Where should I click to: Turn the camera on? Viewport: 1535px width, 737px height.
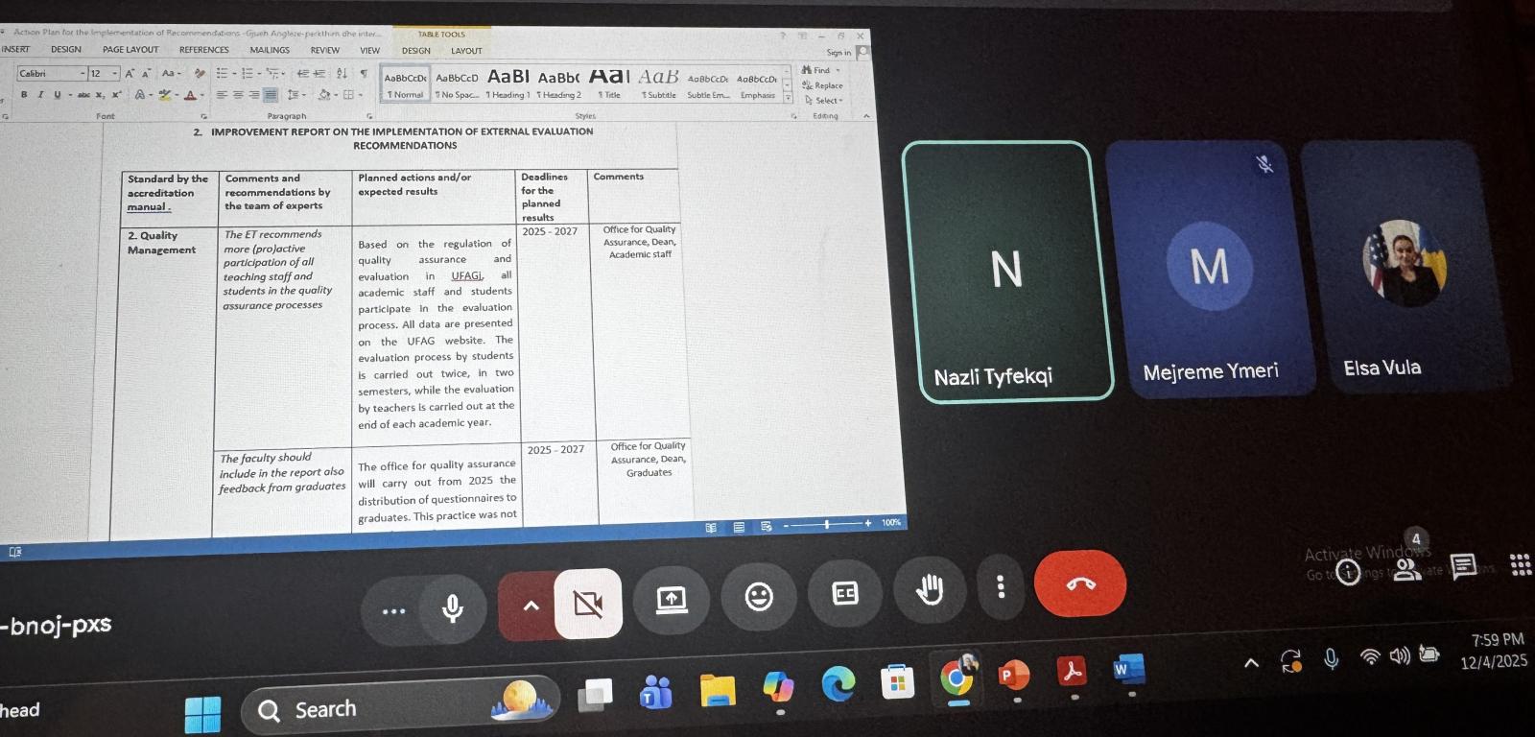click(587, 603)
